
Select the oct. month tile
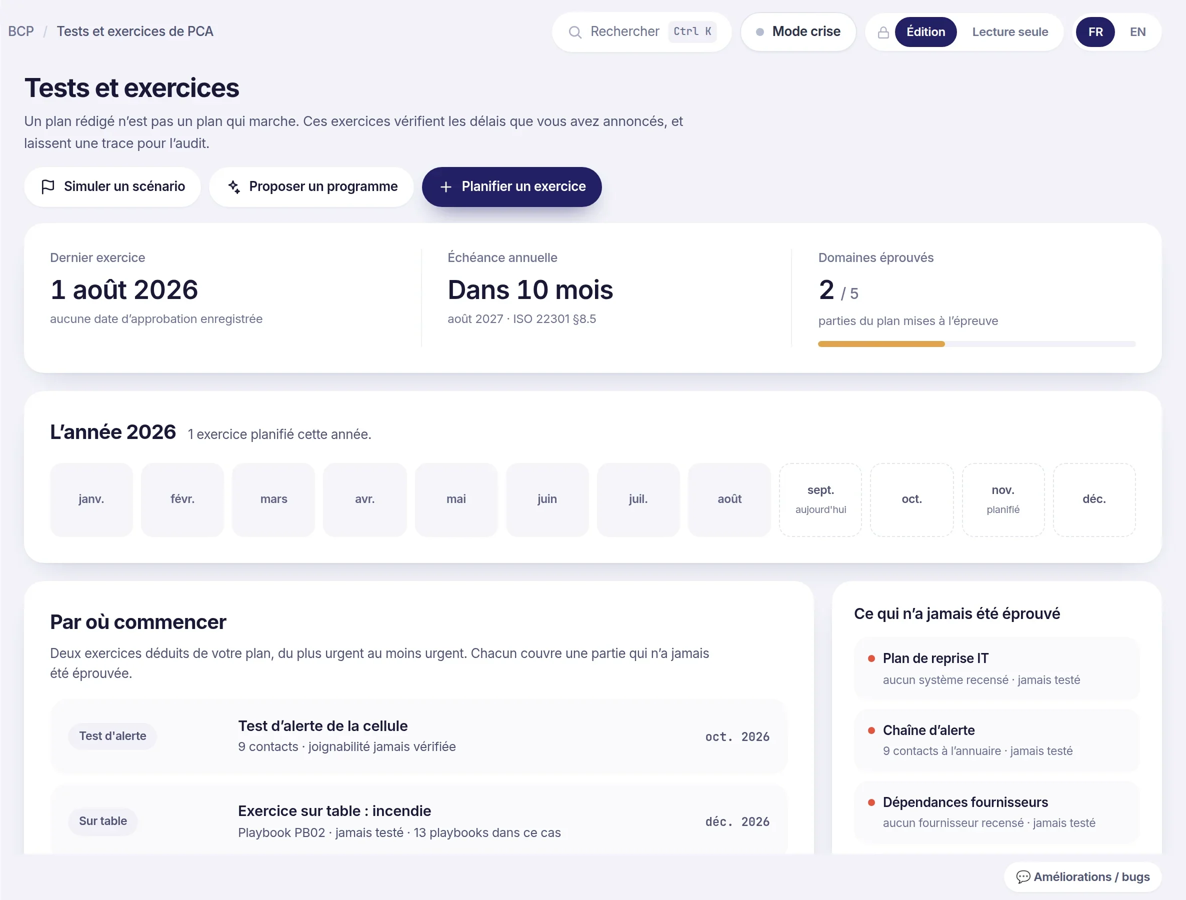[911, 499]
